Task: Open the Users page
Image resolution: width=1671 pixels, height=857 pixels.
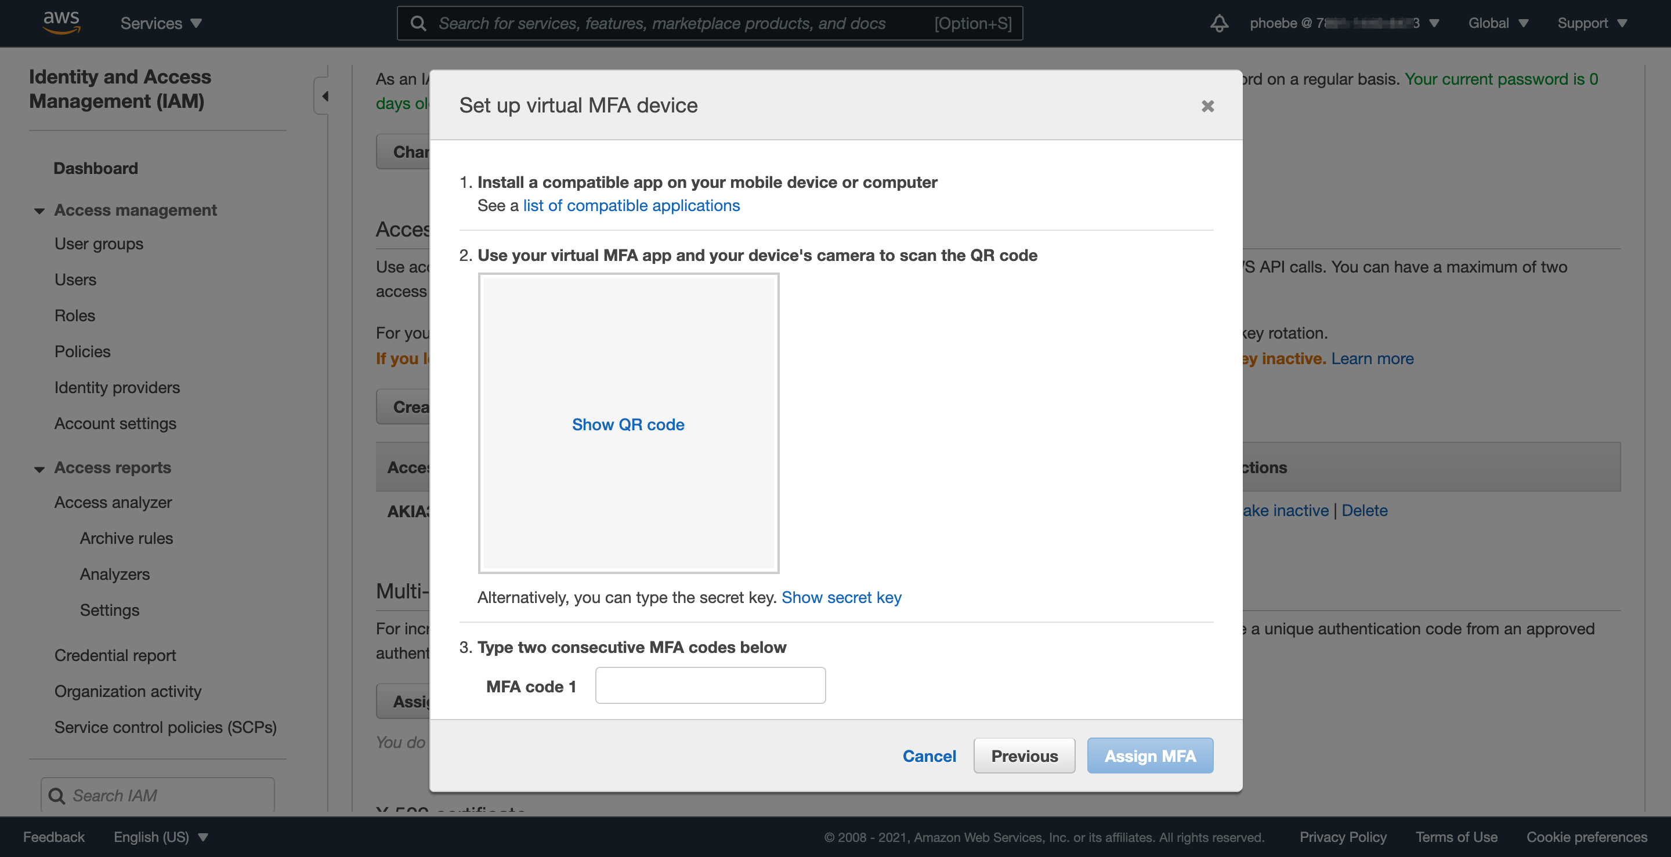Action: 75,279
